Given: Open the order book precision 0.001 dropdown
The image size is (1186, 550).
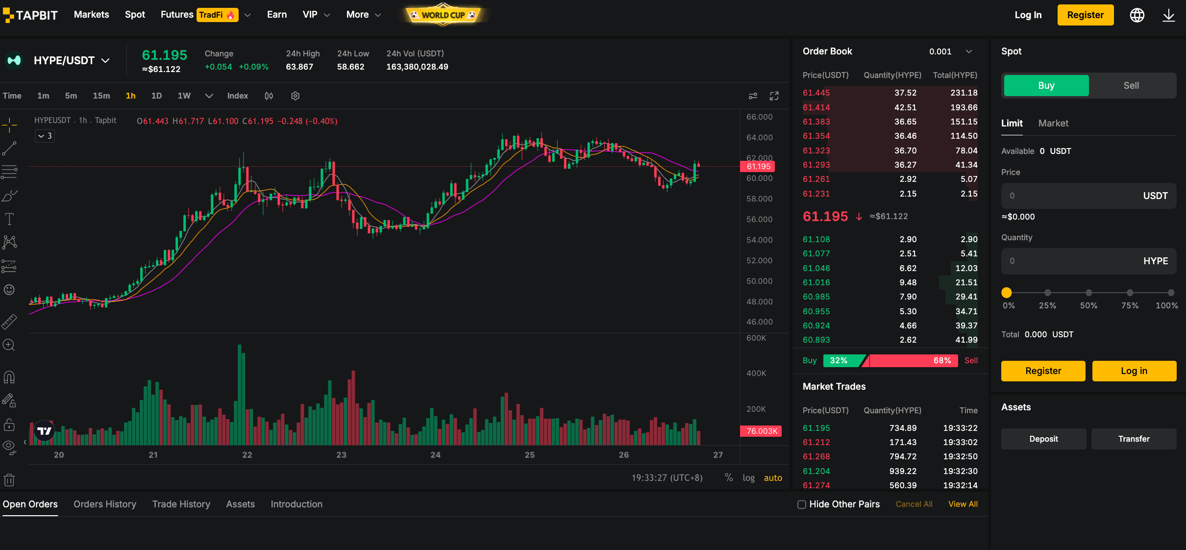Looking at the screenshot, I should tap(950, 51).
